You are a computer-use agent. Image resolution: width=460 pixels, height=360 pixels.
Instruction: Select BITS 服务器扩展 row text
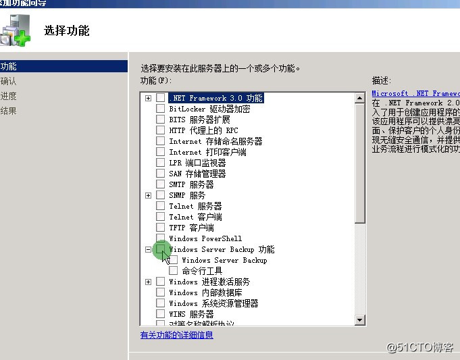coord(199,120)
